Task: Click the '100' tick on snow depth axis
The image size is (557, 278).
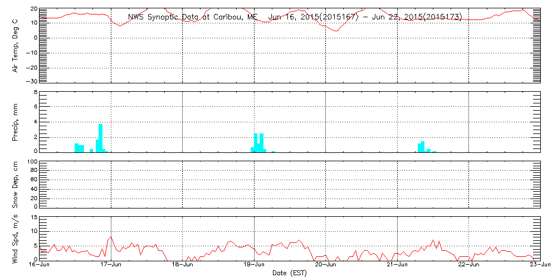Action: 32,162
